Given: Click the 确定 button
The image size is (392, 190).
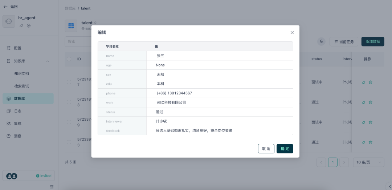Looking at the screenshot, I should [285, 149].
